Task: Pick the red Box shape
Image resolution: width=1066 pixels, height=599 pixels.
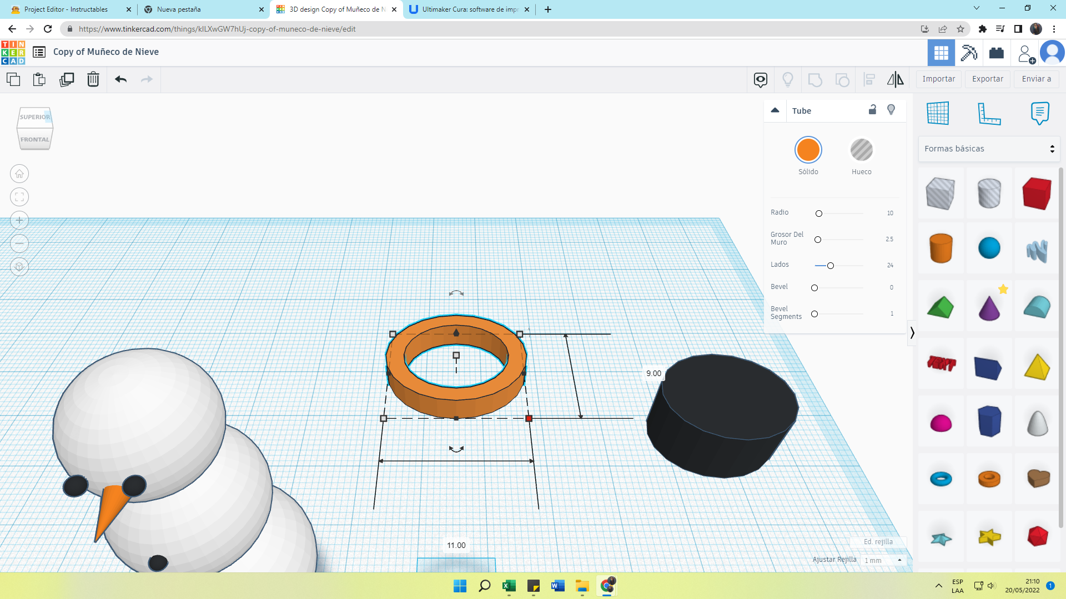Action: tap(1037, 193)
